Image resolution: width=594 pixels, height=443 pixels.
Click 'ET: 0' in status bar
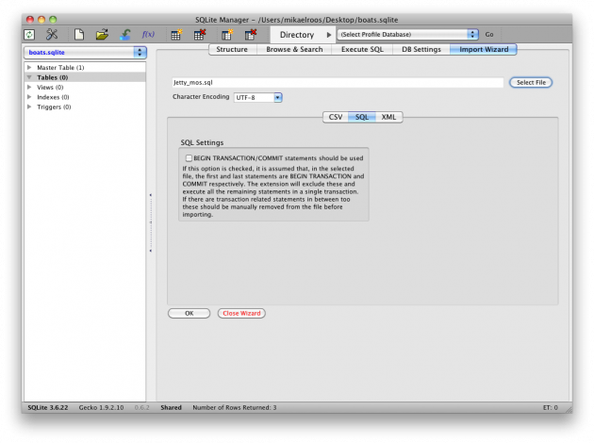click(x=550, y=407)
